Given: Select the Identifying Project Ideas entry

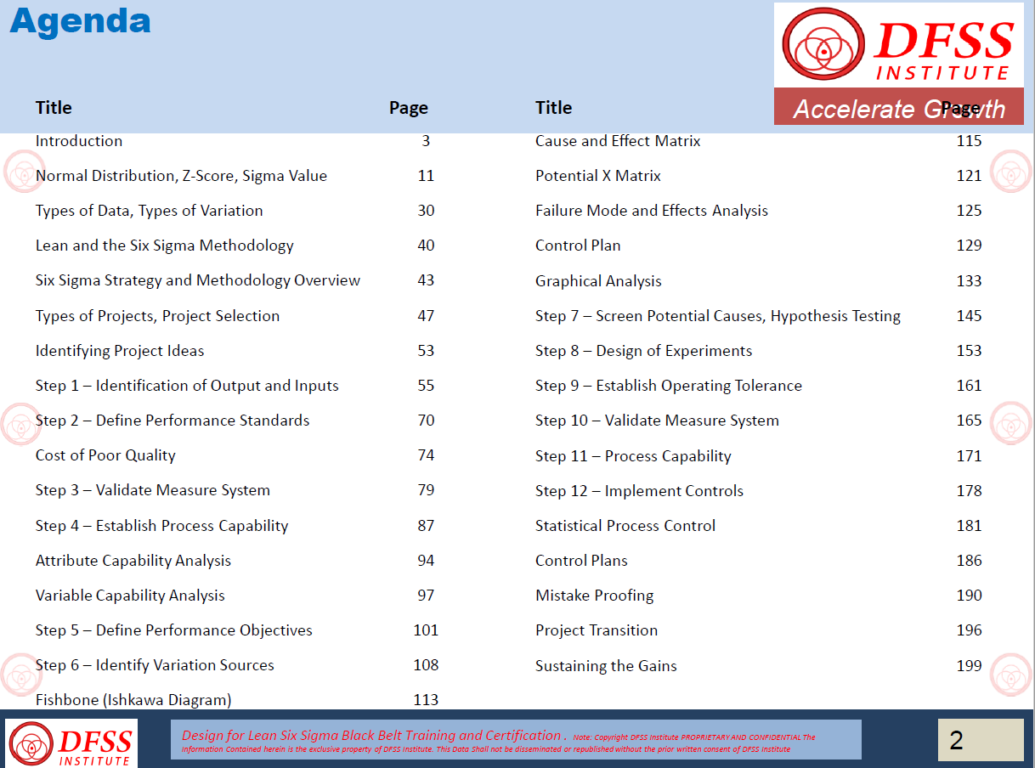Looking at the screenshot, I should [x=120, y=351].
